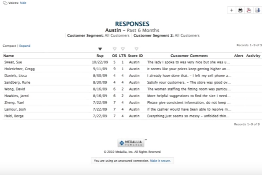This screenshot has height=175, width=262.
Task: Click the Medallia Powered logo
Action: pyautogui.click(x=131, y=143)
